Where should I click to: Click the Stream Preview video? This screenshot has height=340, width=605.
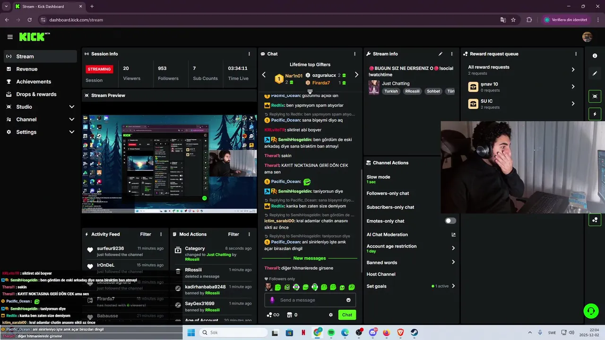(x=169, y=164)
